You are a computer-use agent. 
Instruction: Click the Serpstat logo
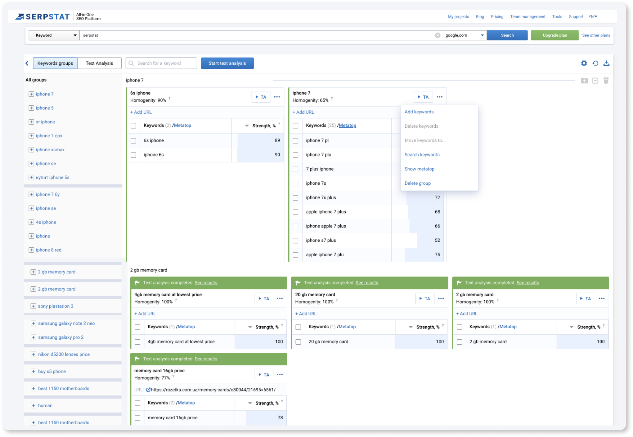[x=43, y=17]
